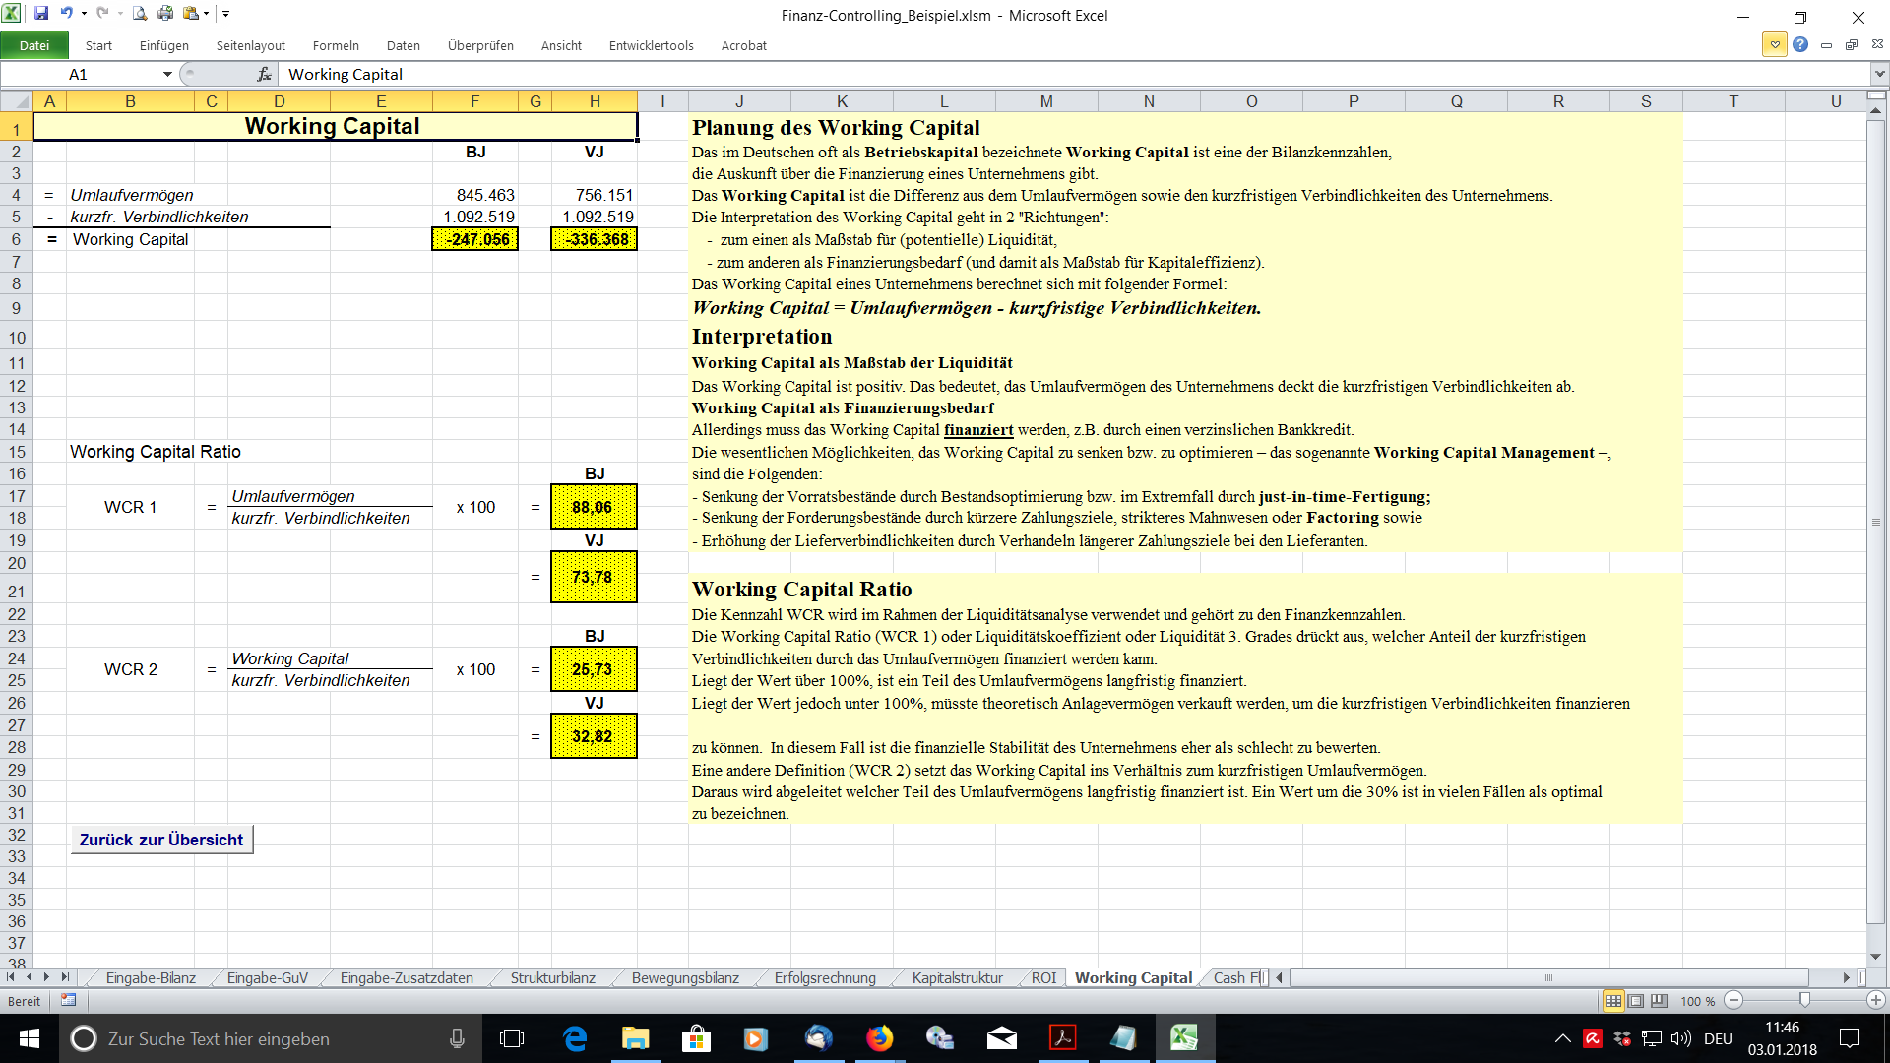The image size is (1890, 1063).
Task: Select the WCR 1 result cell 88,06
Action: [x=594, y=507]
